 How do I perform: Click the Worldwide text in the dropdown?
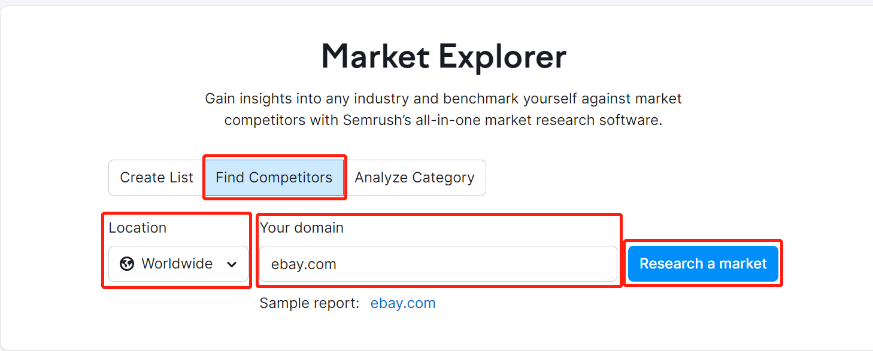point(177,264)
